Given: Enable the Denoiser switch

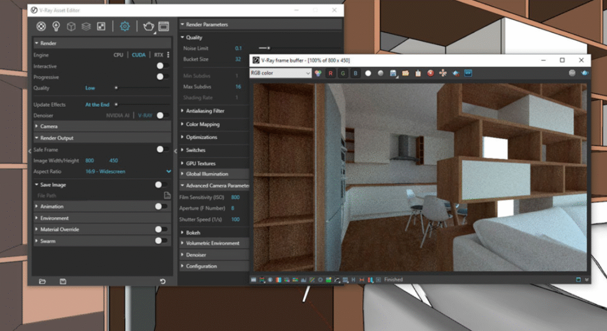Looking at the screenshot, I should point(162,116).
